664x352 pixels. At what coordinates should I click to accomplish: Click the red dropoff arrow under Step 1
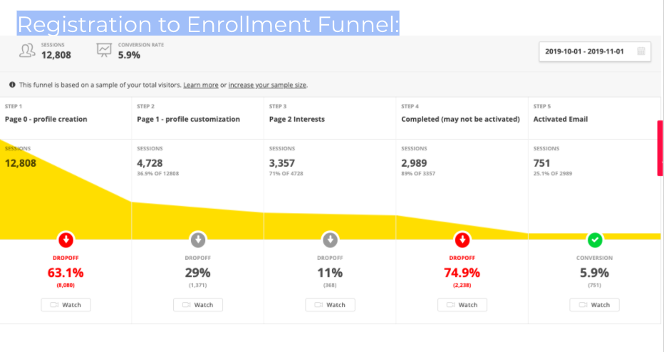pyautogui.click(x=66, y=239)
